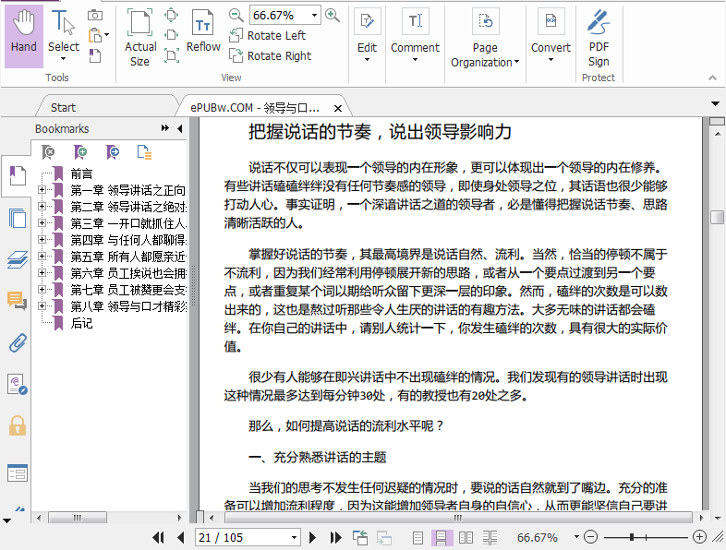726x550 pixels.
Task: Switch to facing pages view mode
Action: [466, 537]
